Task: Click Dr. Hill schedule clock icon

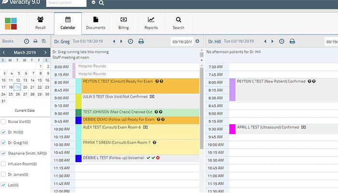Action: (x=282, y=41)
